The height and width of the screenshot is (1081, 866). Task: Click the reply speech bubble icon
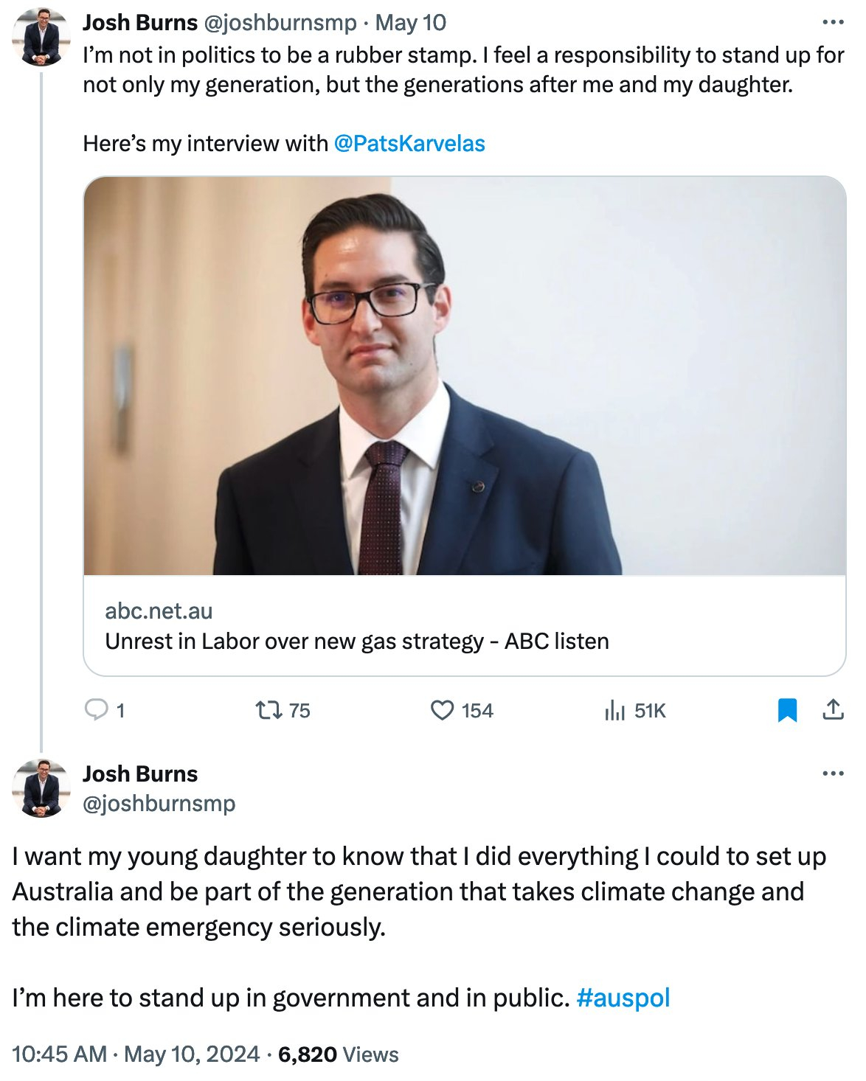click(x=97, y=710)
